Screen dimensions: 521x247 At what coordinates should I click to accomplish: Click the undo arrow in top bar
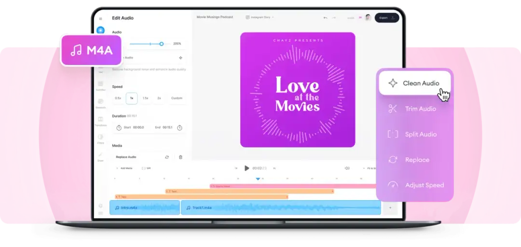coord(325,18)
